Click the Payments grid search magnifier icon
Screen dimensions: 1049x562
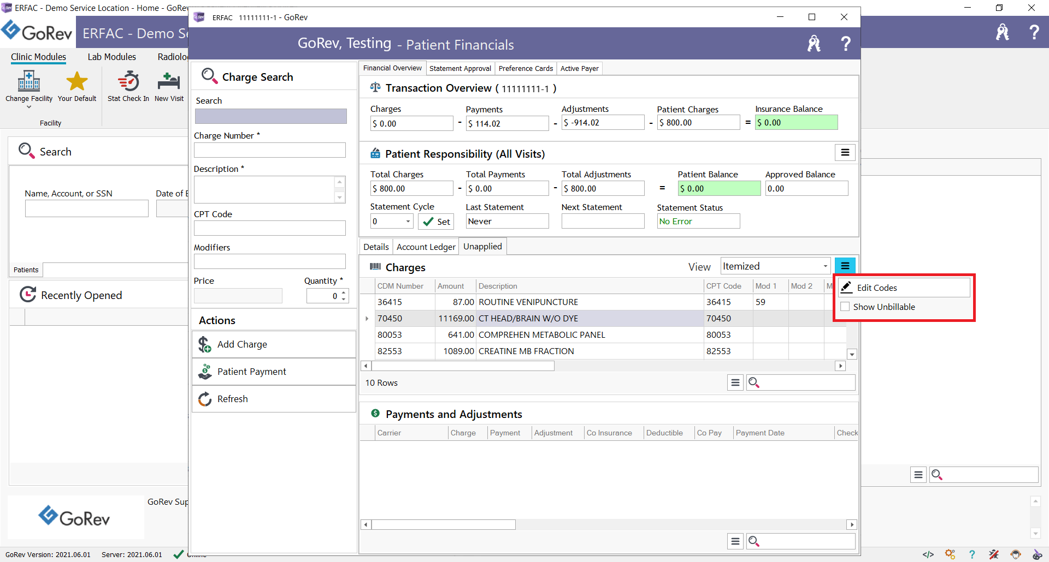pos(754,541)
